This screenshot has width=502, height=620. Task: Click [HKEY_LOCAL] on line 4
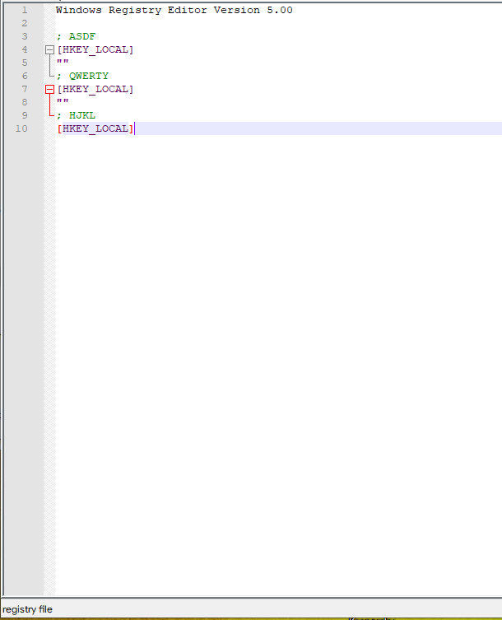[95, 50]
